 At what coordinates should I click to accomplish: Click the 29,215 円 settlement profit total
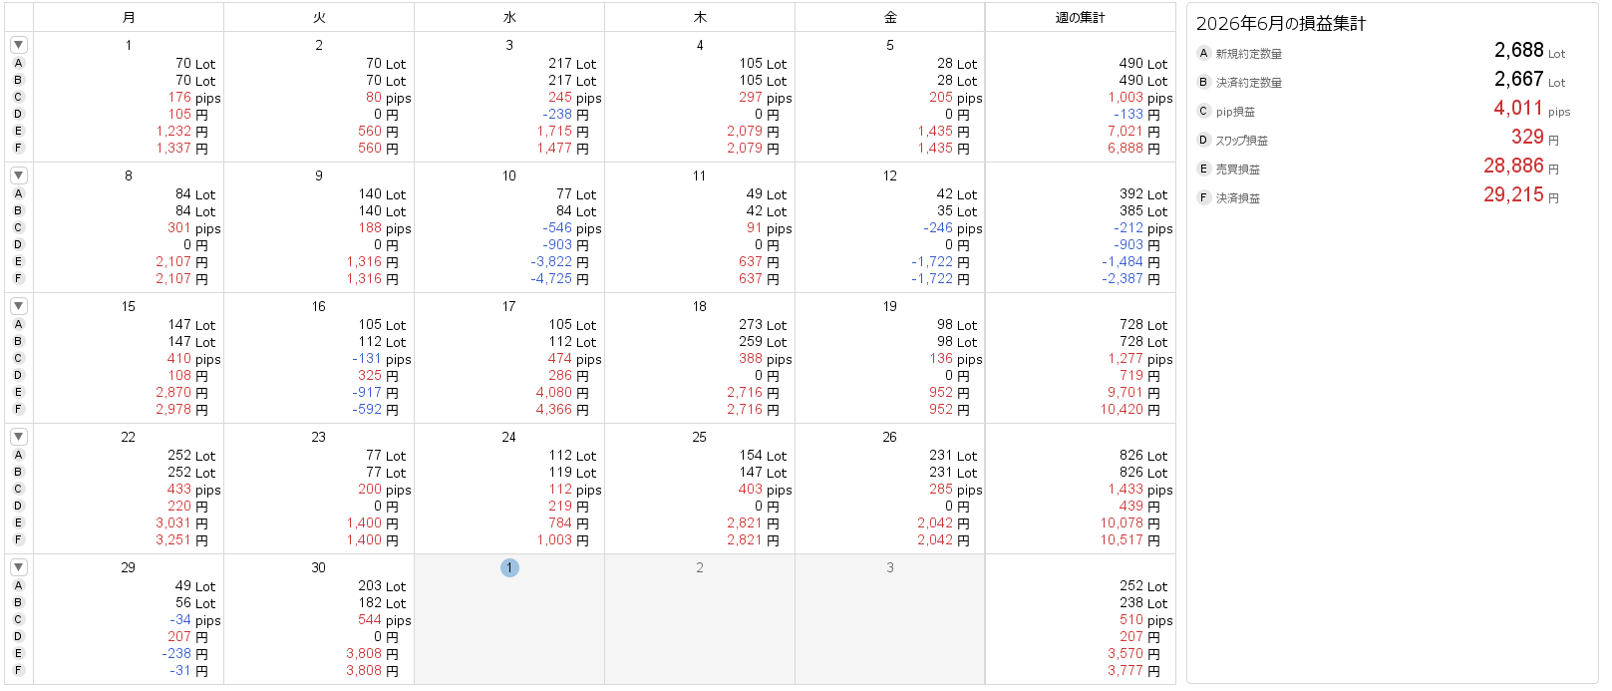tap(1521, 195)
